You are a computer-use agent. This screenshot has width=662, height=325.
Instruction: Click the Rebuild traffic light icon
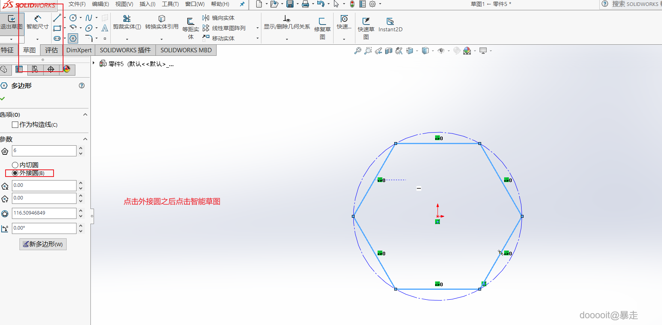click(352, 4)
